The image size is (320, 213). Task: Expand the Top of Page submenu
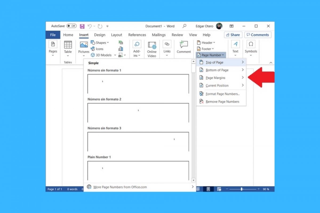[x=214, y=62]
